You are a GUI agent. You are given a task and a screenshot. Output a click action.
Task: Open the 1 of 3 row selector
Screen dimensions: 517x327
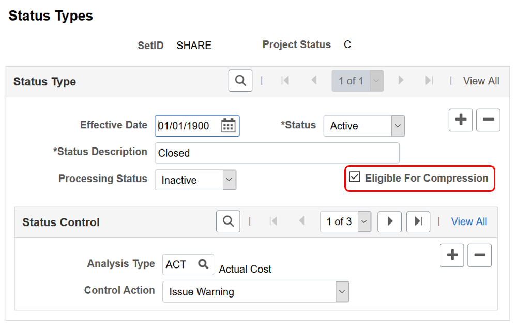(x=345, y=221)
